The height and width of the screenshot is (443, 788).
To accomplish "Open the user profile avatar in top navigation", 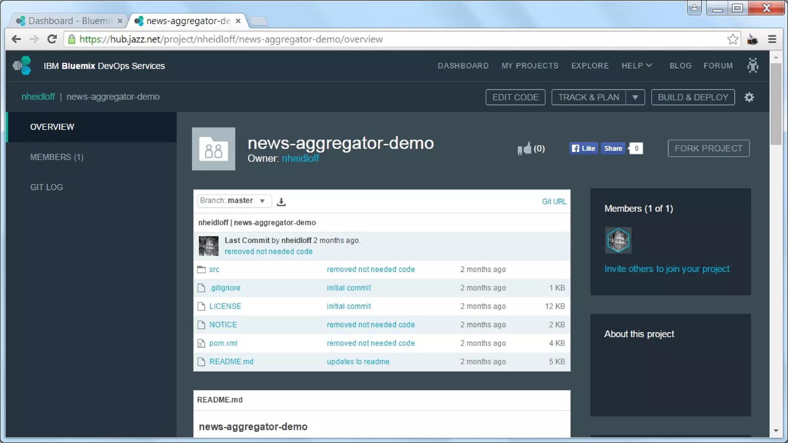I will coord(753,65).
